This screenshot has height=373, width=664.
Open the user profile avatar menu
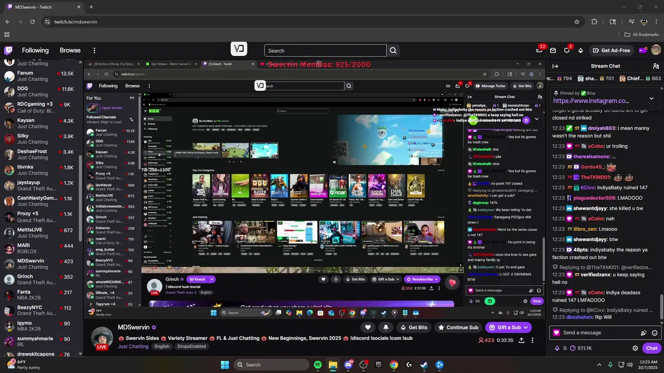(x=656, y=50)
